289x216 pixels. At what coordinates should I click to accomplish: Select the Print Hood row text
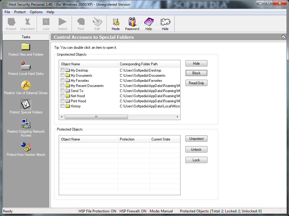78,101
